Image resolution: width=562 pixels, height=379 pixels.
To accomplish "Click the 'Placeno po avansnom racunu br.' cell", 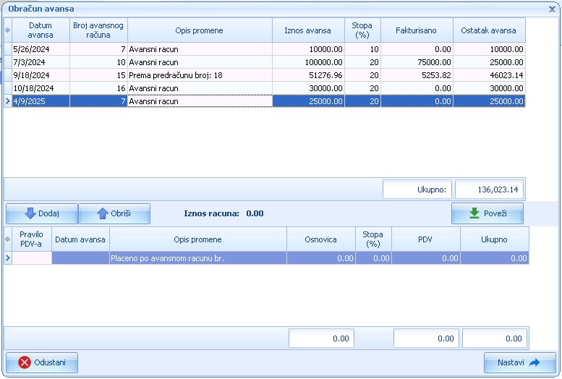I will (198, 257).
